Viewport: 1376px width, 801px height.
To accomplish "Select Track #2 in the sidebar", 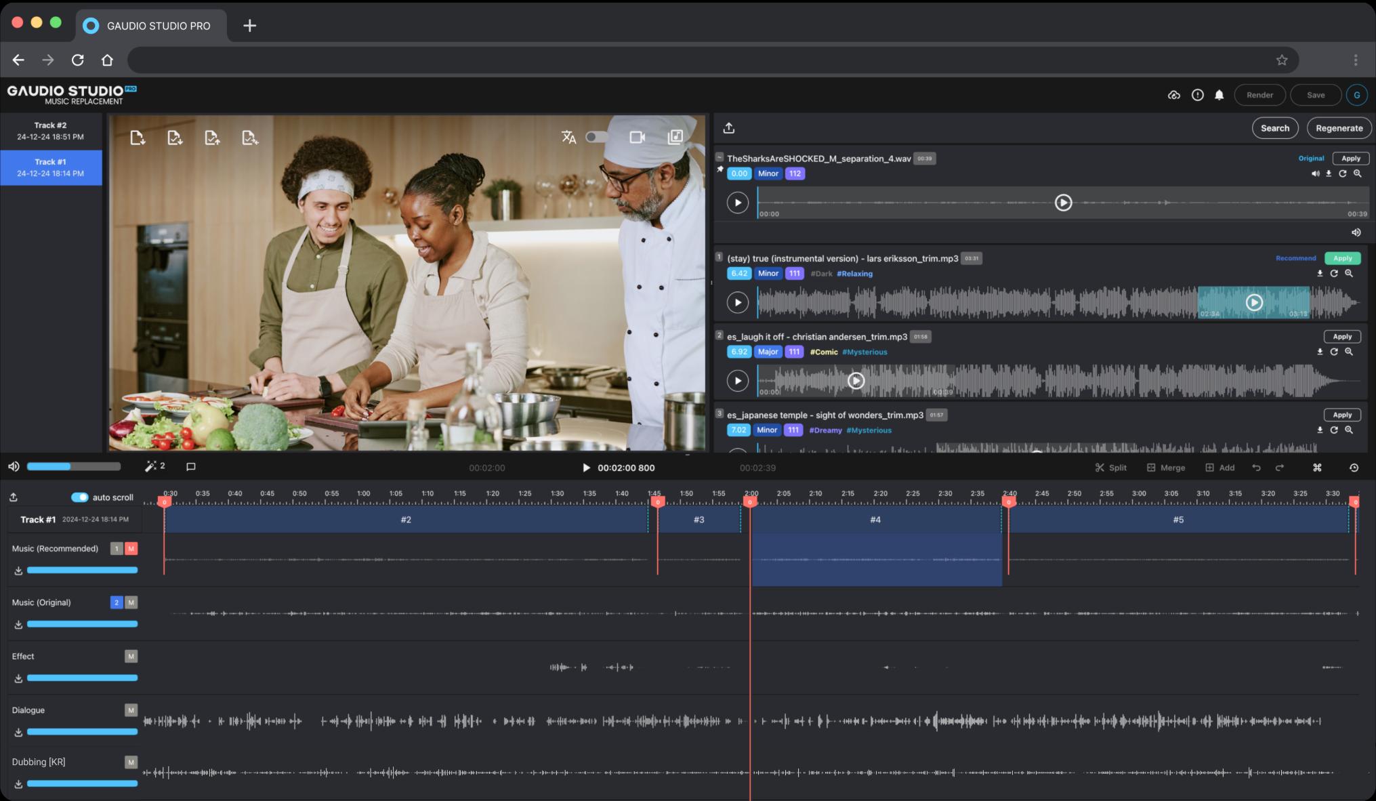I will click(x=51, y=131).
